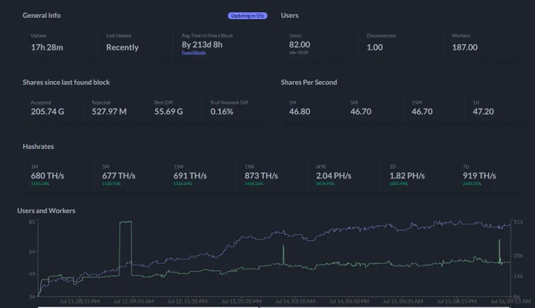
Task: Select the Shares since last found block heading
Action: 66,82
